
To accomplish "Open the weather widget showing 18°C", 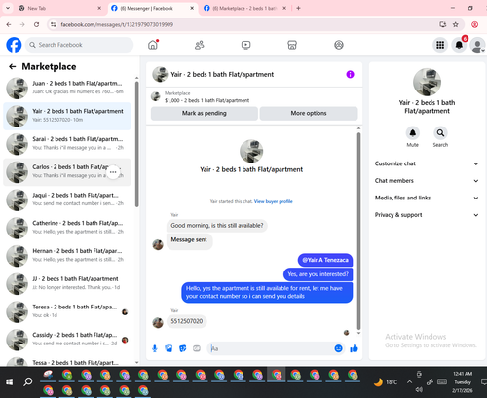I will [386, 382].
